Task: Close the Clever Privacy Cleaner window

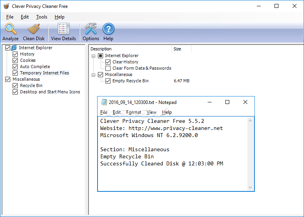Action: [x=295, y=6]
